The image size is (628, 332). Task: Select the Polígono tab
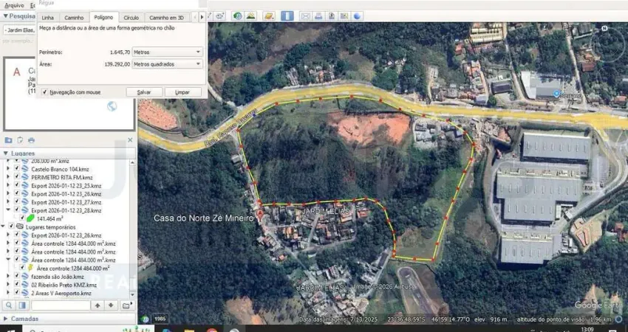pos(103,17)
